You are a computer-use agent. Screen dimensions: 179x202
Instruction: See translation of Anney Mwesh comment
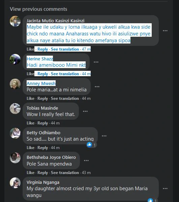click(x=65, y=98)
